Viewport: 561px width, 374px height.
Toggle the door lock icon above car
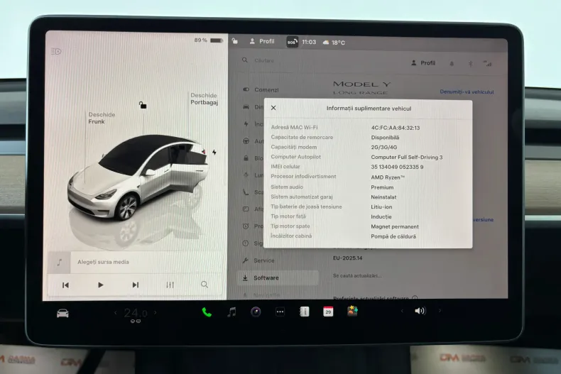143,105
